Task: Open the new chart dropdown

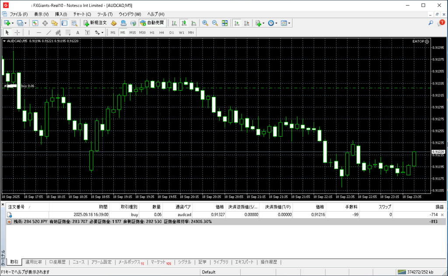Action: 13,23
